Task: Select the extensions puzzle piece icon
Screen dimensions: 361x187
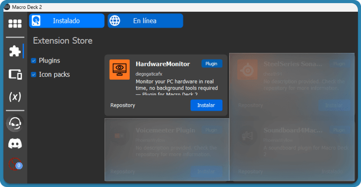Action: 15,51
